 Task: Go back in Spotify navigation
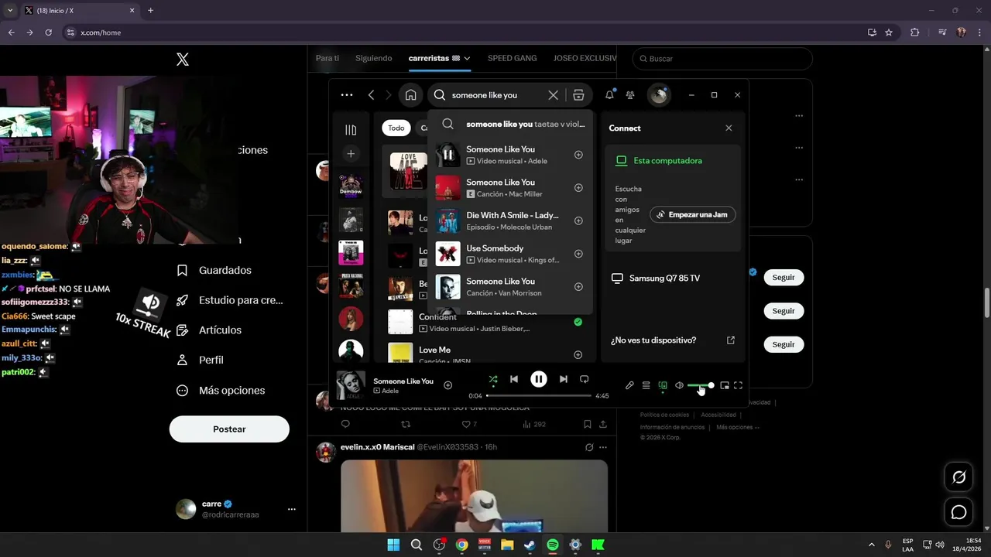(371, 95)
